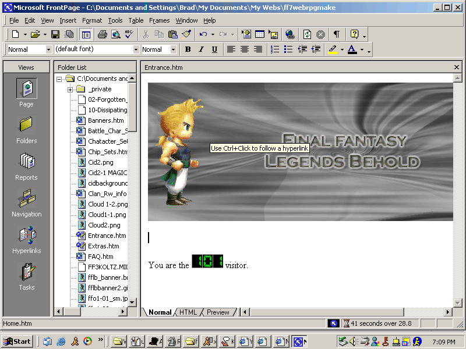Click the Numbering list icon
Viewport: 466px width, 349px height.
(275, 49)
